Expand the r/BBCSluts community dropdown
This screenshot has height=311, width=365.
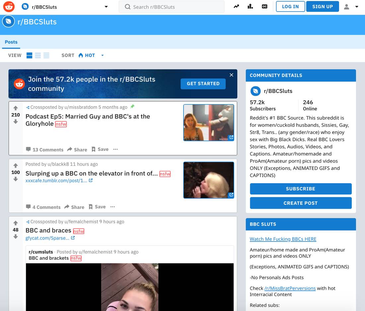(106, 7)
